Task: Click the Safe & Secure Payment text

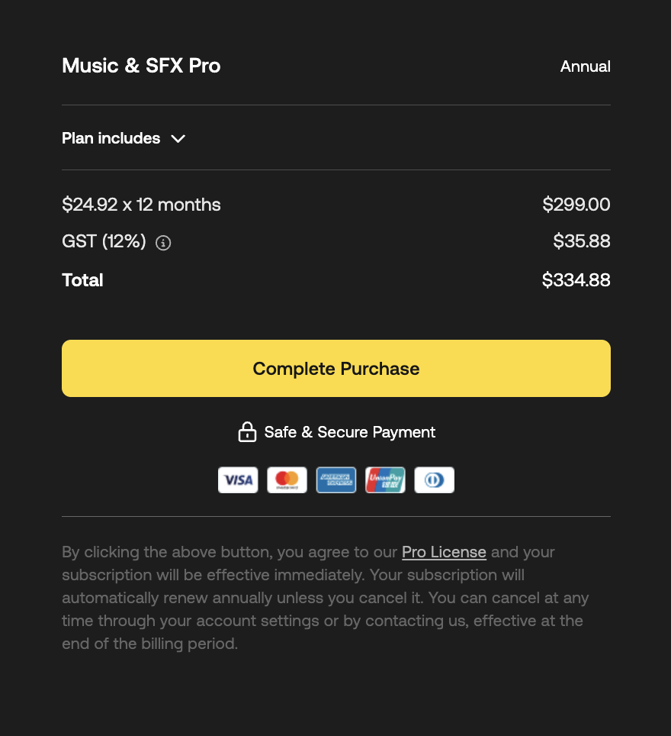Action: (349, 432)
